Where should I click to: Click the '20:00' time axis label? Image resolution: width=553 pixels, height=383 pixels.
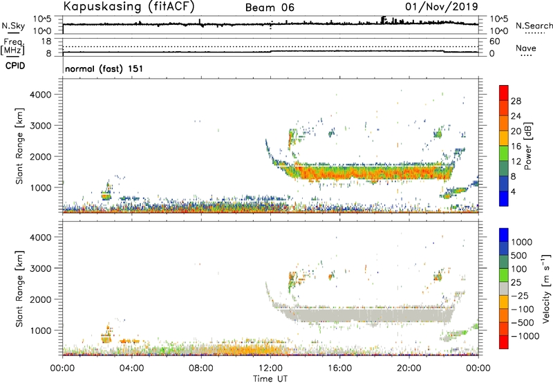409,368
